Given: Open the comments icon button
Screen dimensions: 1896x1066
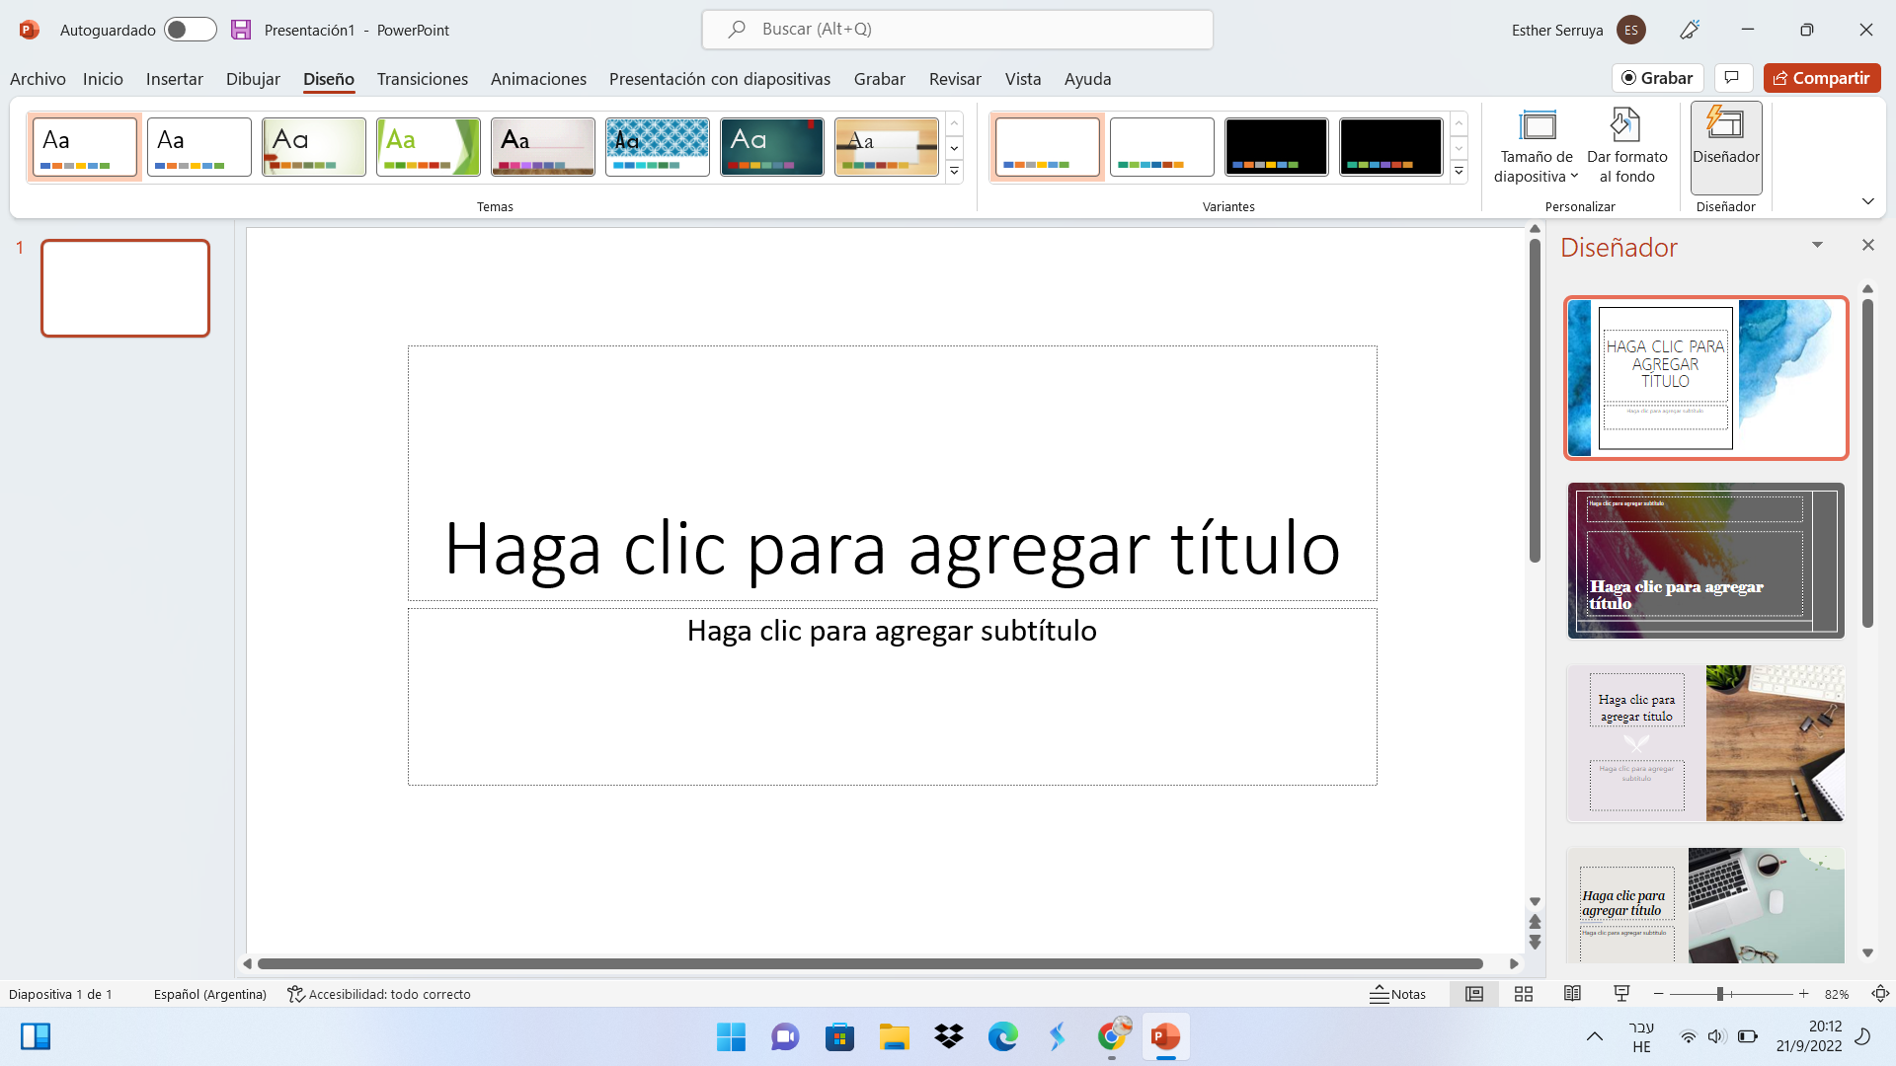Looking at the screenshot, I should [x=1732, y=78].
